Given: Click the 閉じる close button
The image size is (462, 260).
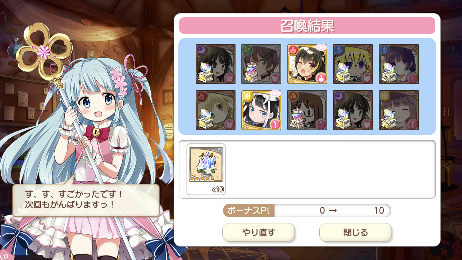Looking at the screenshot, I should coord(355,232).
